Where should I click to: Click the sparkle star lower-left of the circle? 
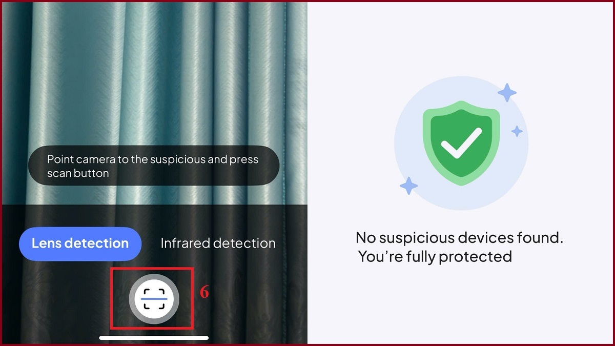click(408, 186)
